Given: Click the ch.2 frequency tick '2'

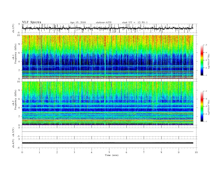Looking at the screenshot, I should (19, 117).
